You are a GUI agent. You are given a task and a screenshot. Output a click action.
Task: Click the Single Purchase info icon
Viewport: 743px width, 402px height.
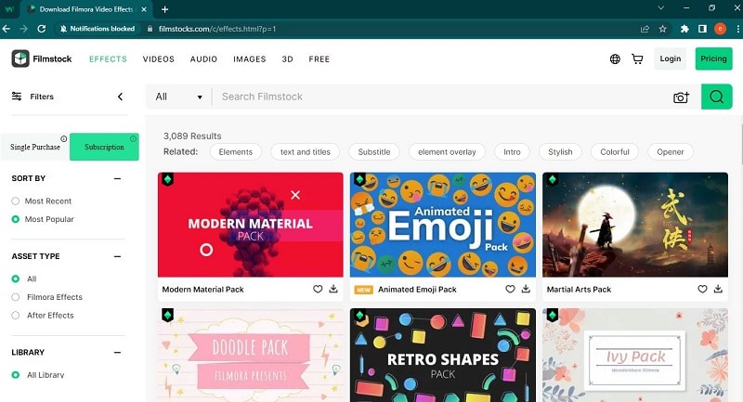(63, 138)
